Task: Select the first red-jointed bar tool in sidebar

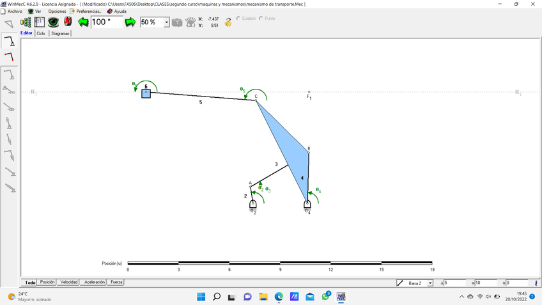Action: coord(9,42)
